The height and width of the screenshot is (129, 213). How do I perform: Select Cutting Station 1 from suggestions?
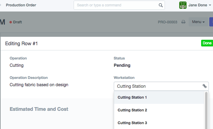132,97
